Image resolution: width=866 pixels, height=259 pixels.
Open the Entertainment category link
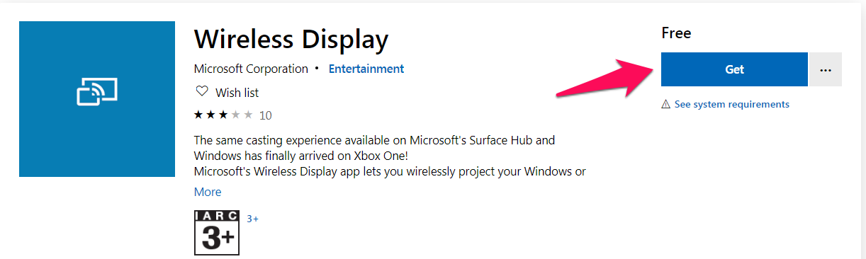[x=366, y=69]
